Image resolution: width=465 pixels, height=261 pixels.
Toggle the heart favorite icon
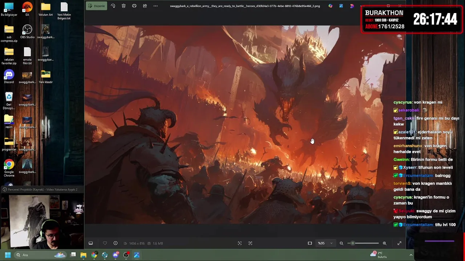[105, 243]
